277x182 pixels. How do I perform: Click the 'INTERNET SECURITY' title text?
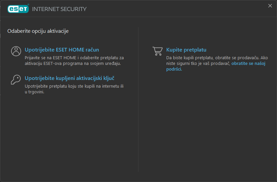pos(59,9)
